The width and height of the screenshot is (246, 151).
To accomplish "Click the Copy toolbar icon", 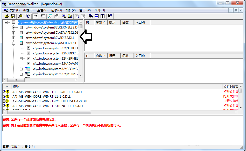I will pyautogui.click(x=20, y=16).
